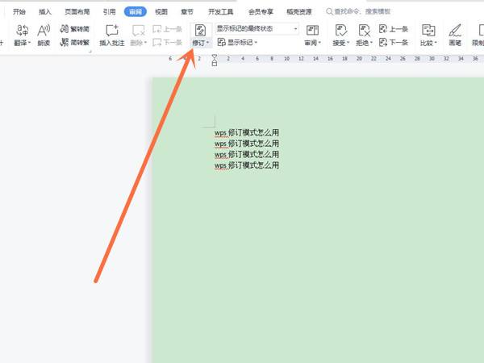Click the ruler's indent marker

[215, 60]
